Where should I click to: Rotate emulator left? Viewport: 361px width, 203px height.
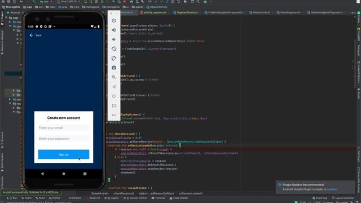point(114,49)
